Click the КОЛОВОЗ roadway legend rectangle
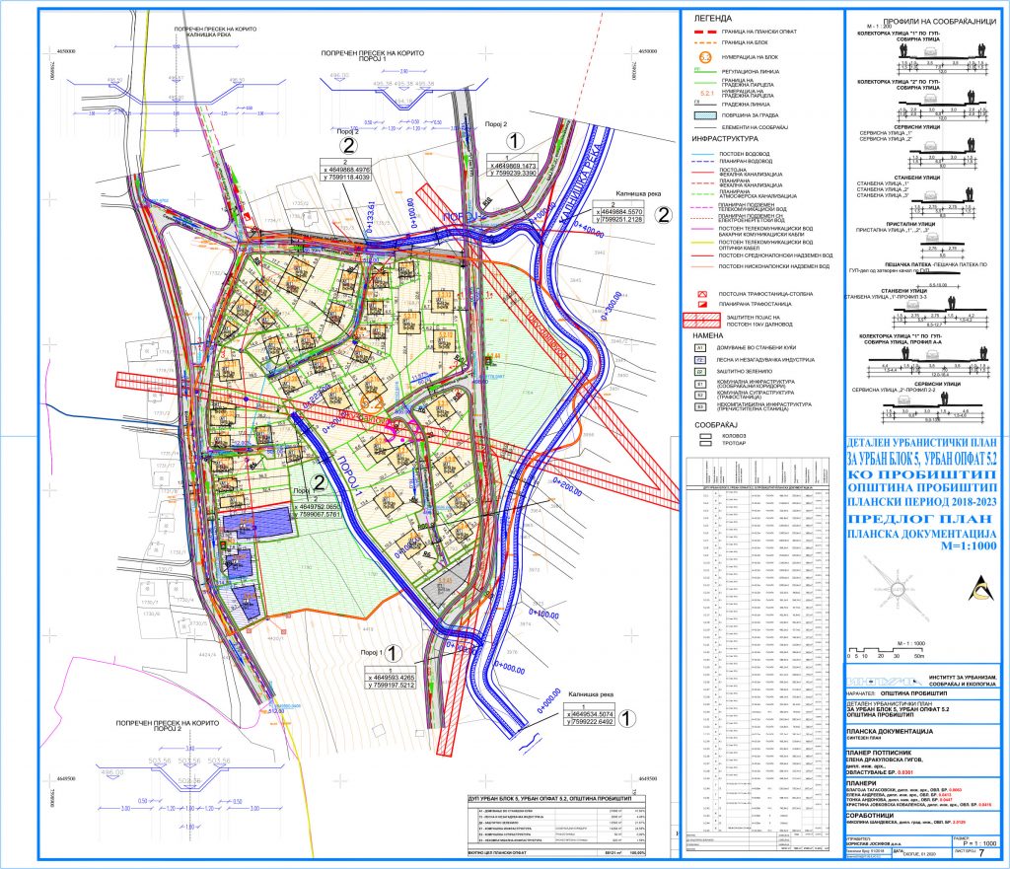This screenshot has height=869, width=1010. [705, 436]
